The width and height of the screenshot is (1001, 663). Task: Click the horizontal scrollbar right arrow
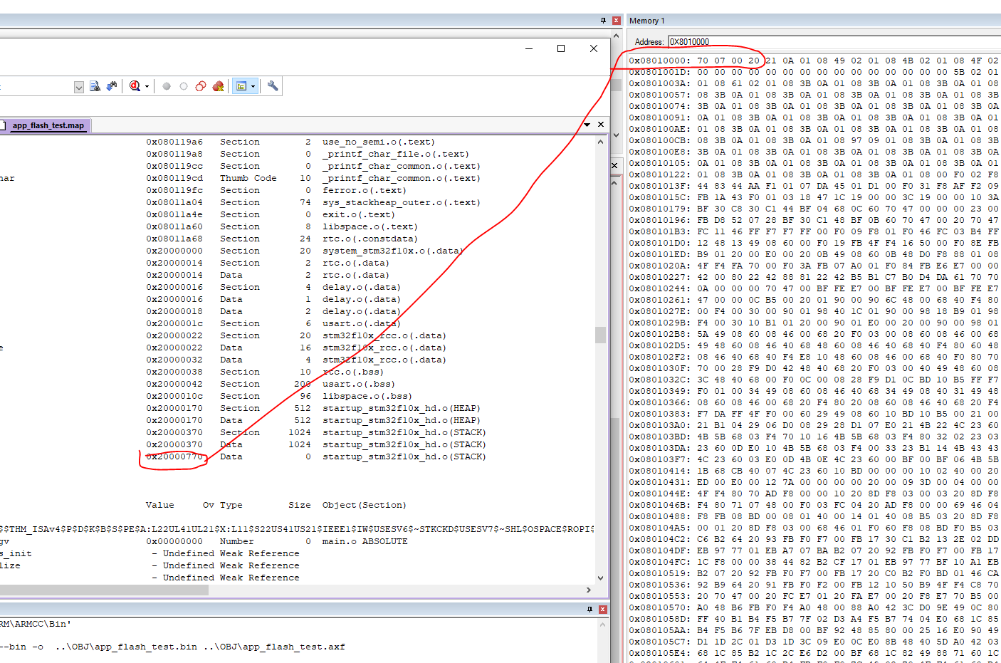click(589, 590)
